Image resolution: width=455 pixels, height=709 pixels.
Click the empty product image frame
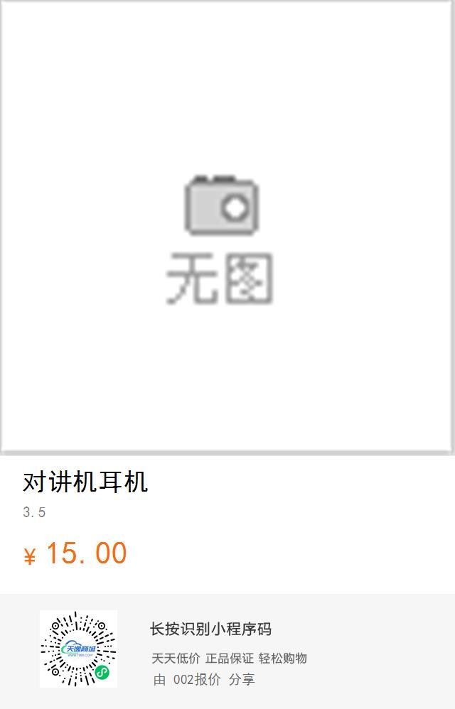pyautogui.click(x=227, y=227)
